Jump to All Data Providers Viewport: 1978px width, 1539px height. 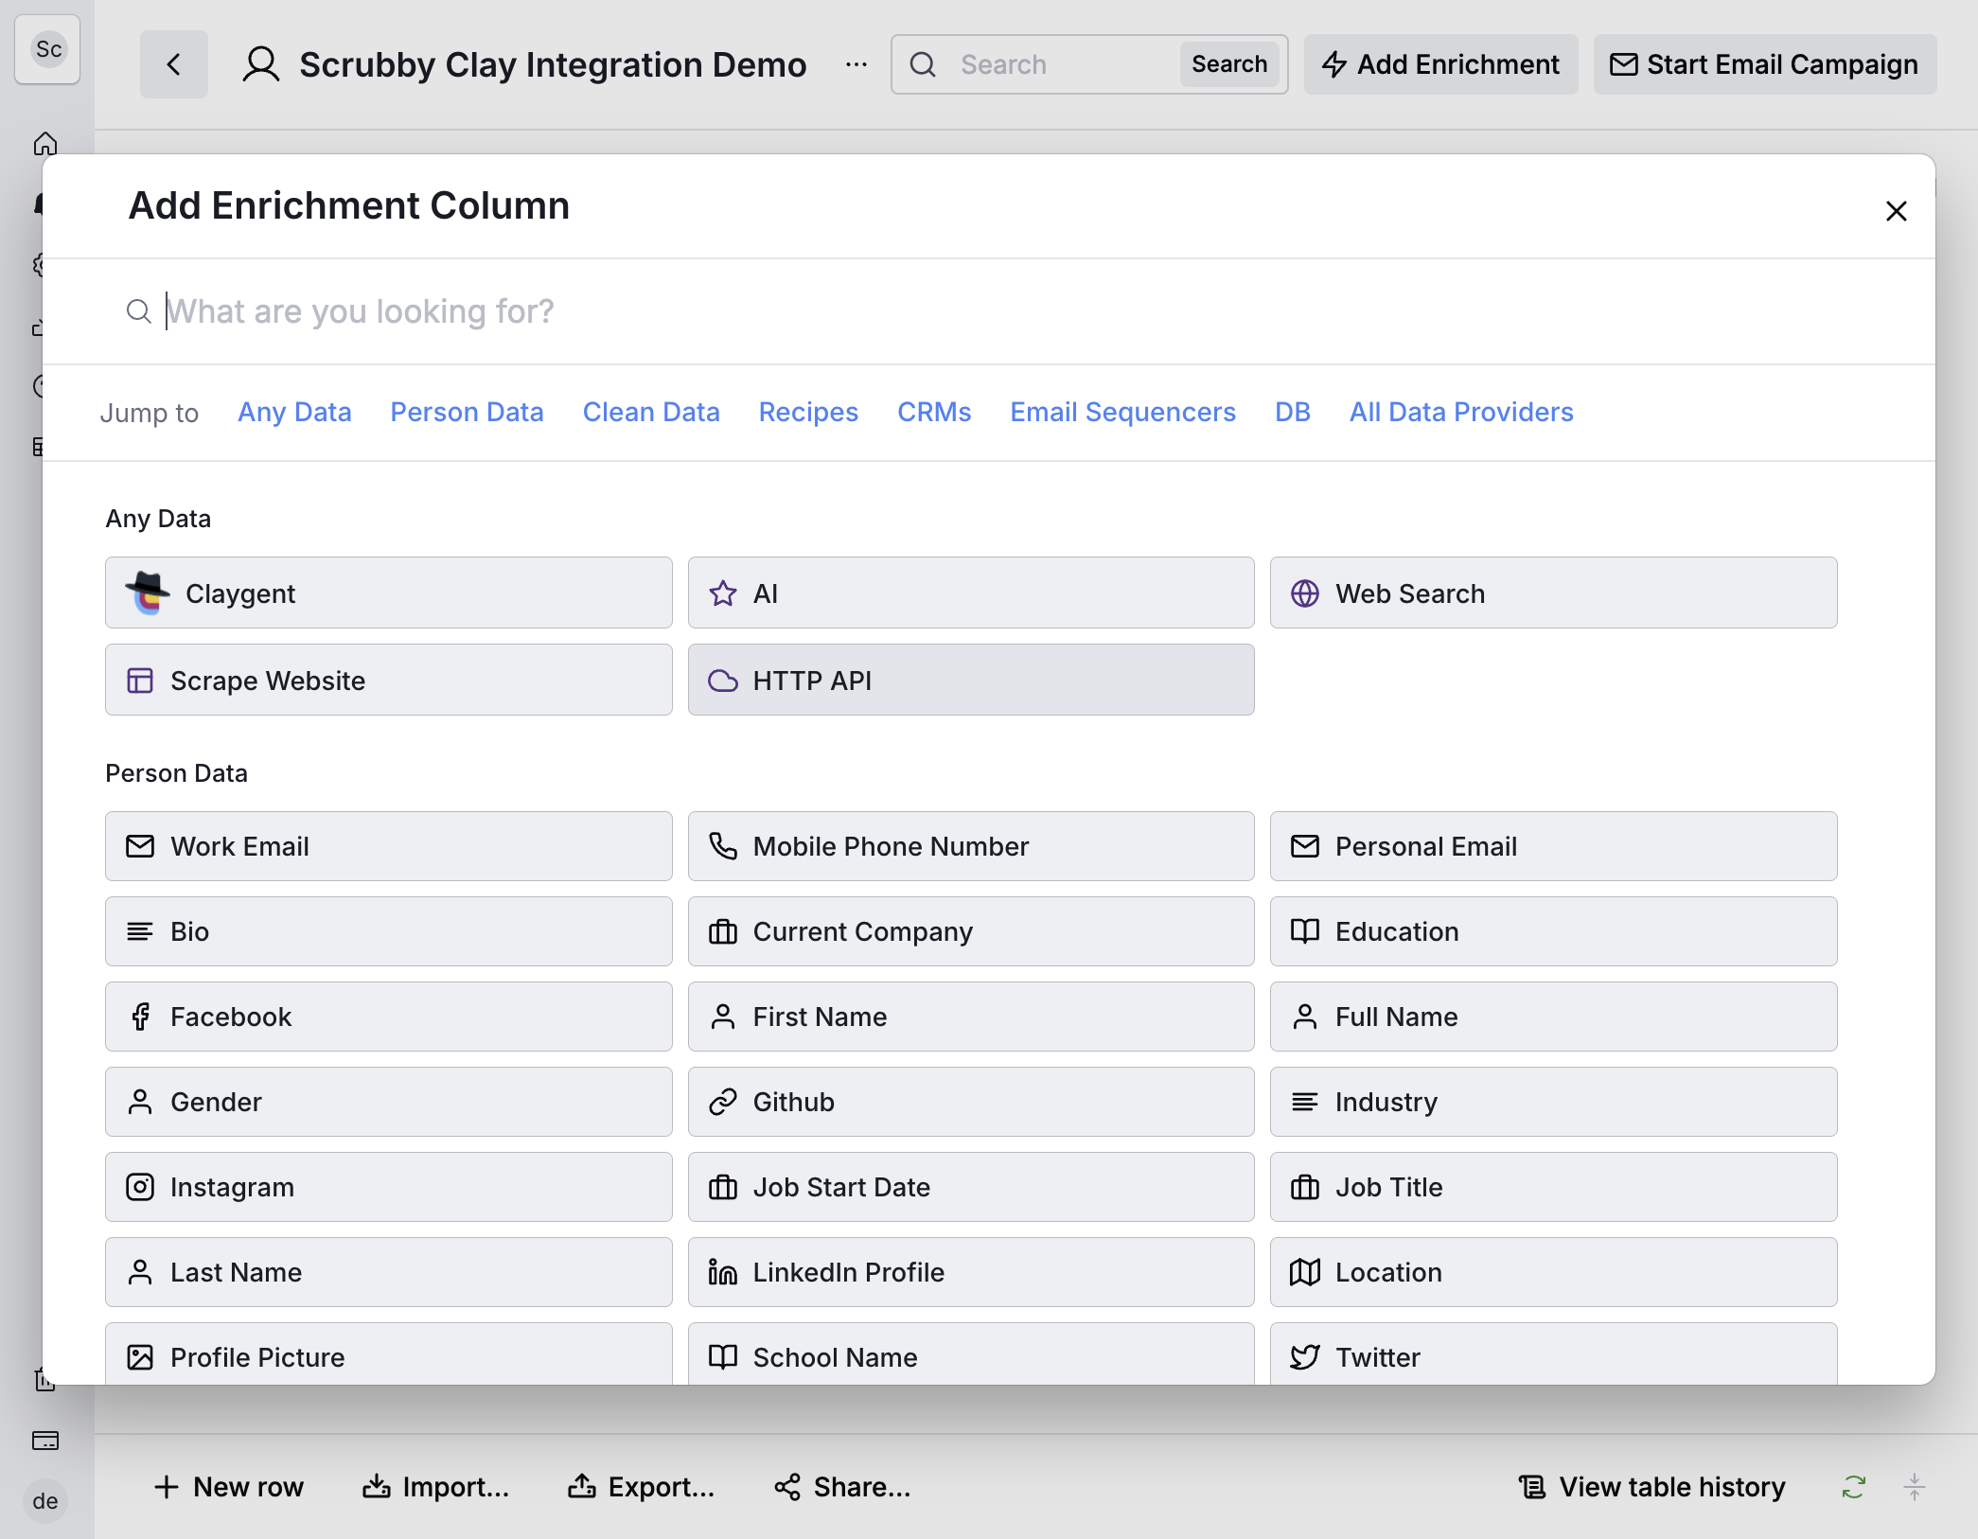[x=1461, y=412]
